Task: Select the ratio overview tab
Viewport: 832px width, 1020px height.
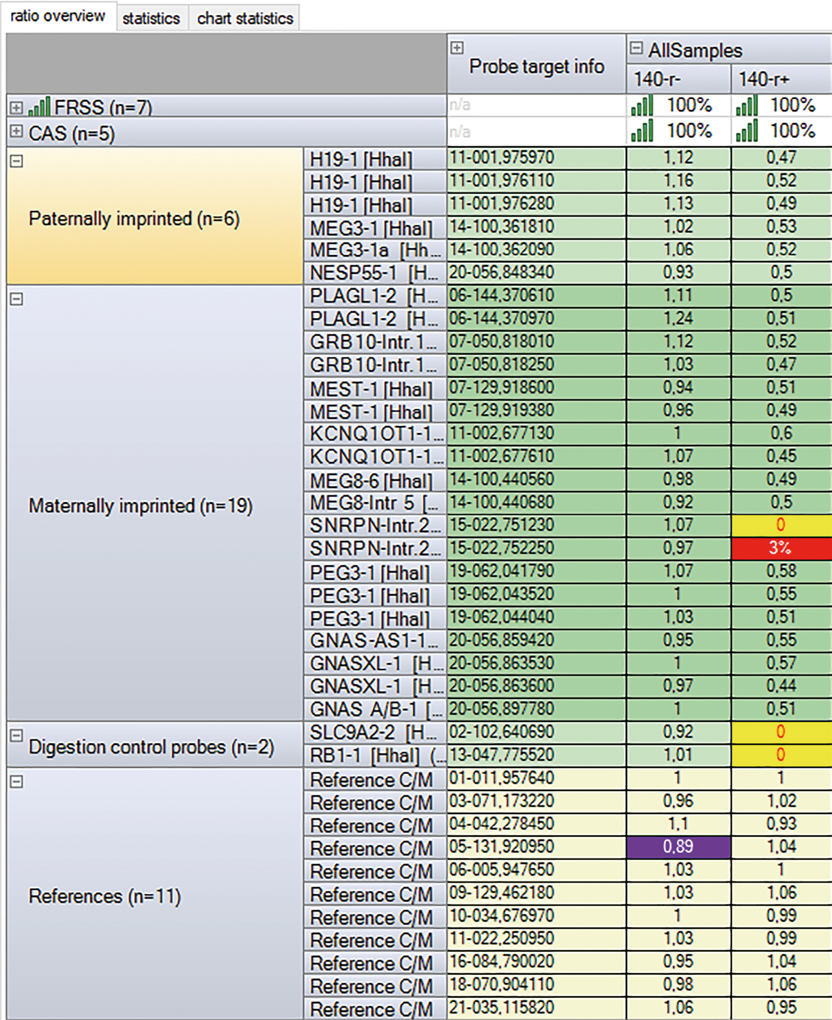Action: pyautogui.click(x=58, y=16)
